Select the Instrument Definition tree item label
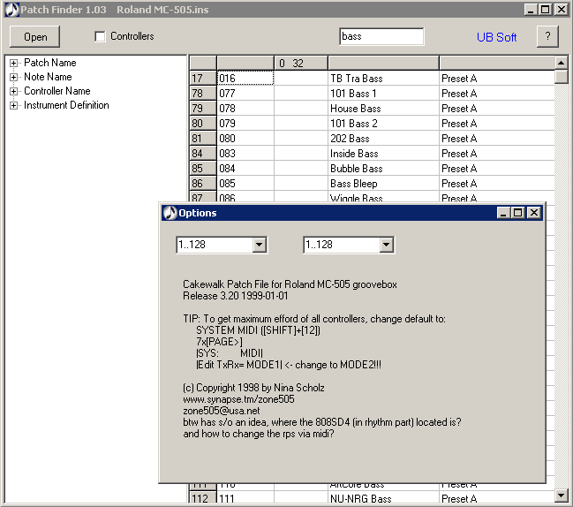This screenshot has height=507, width=573. pos(66,105)
